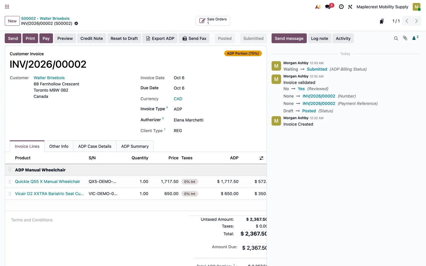Click the bookmark icon near the pager
The height and width of the screenshot is (266, 426).
tap(382, 21)
